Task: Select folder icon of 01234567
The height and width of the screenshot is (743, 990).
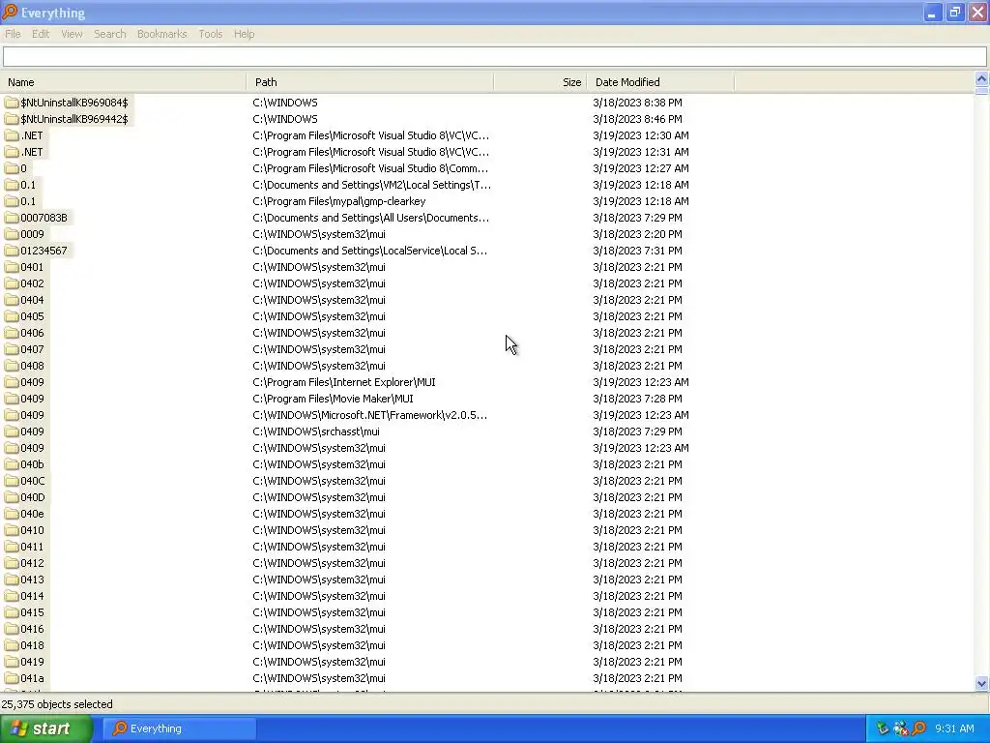Action: (x=12, y=251)
